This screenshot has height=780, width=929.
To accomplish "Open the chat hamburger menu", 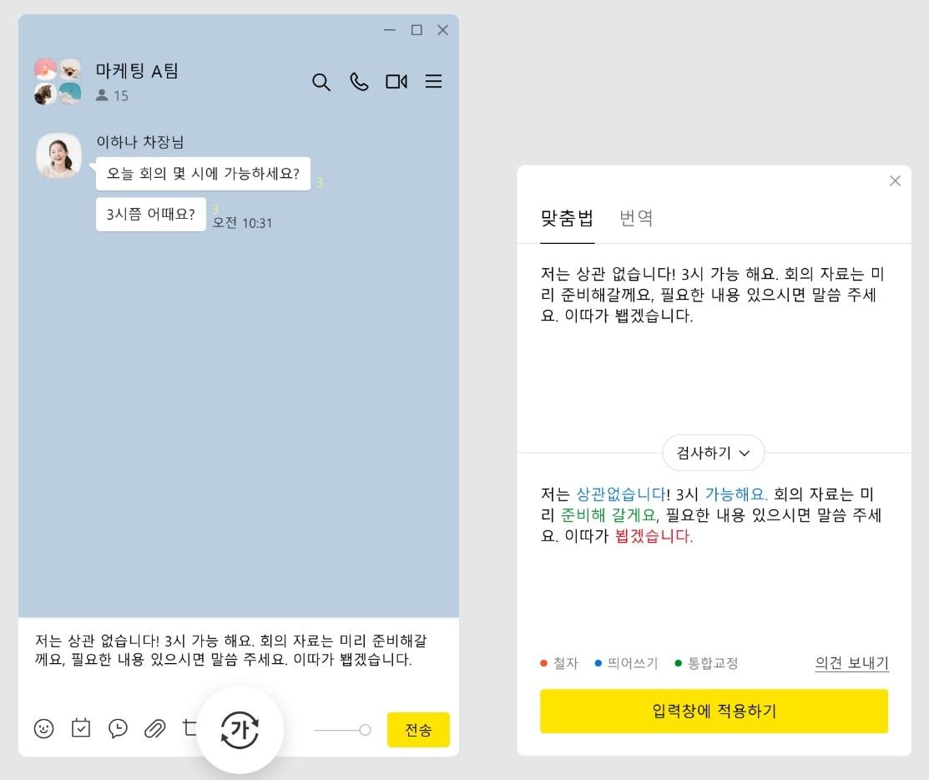I will pyautogui.click(x=433, y=82).
